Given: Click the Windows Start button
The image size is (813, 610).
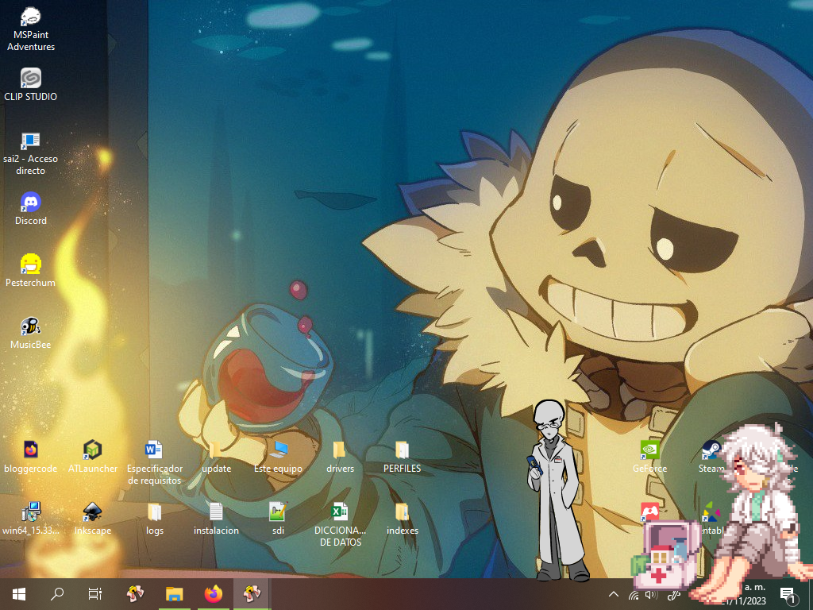Looking at the screenshot, I should (19, 593).
